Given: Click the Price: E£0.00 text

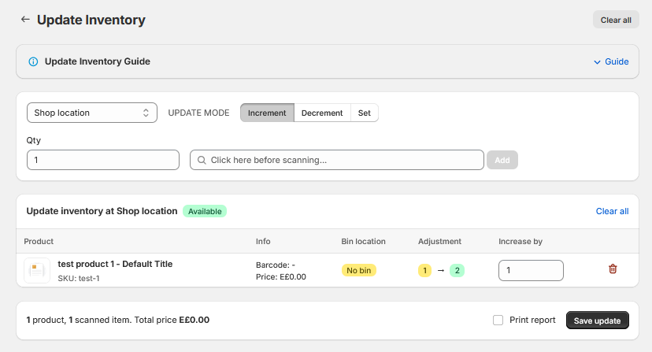Looking at the screenshot, I should click(281, 276).
